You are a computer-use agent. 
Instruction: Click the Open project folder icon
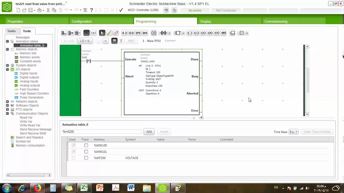tap(24, 10)
